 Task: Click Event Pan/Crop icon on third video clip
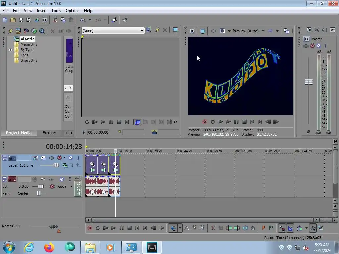[x=115, y=164]
